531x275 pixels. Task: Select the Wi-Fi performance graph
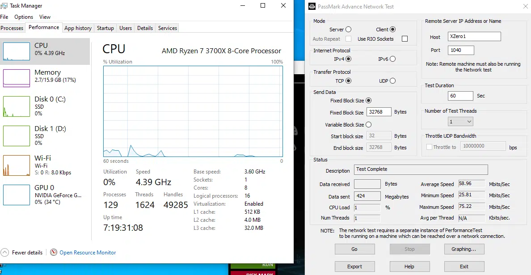17,165
